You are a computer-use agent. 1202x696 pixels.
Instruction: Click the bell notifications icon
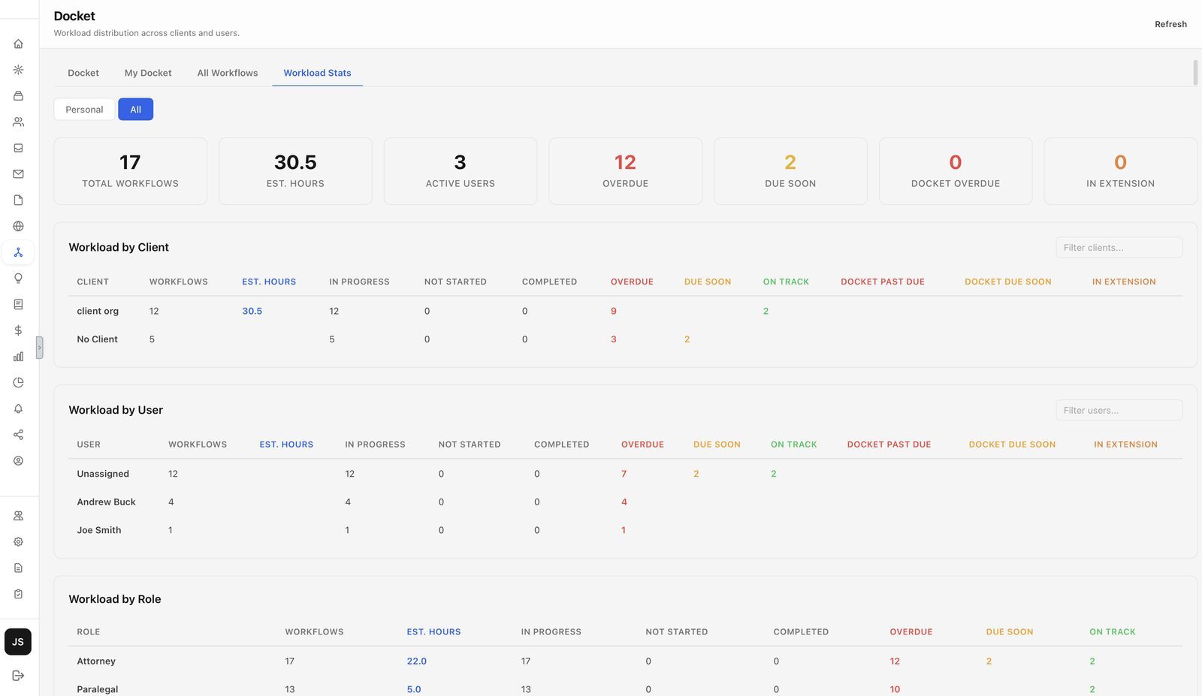[18, 408]
